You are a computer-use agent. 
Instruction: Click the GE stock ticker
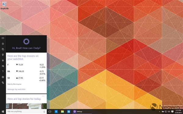click(9, 78)
